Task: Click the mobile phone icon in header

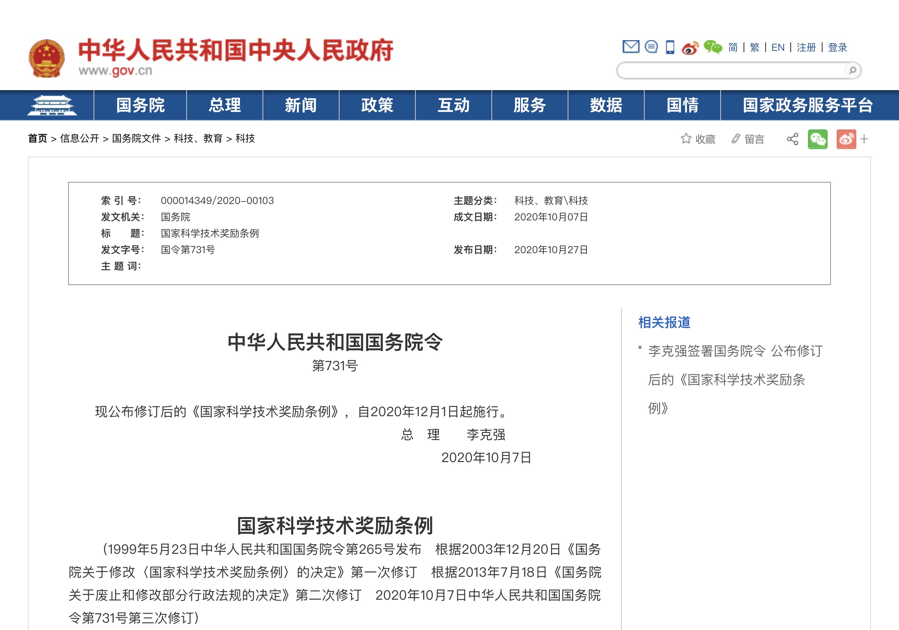Action: tap(670, 47)
